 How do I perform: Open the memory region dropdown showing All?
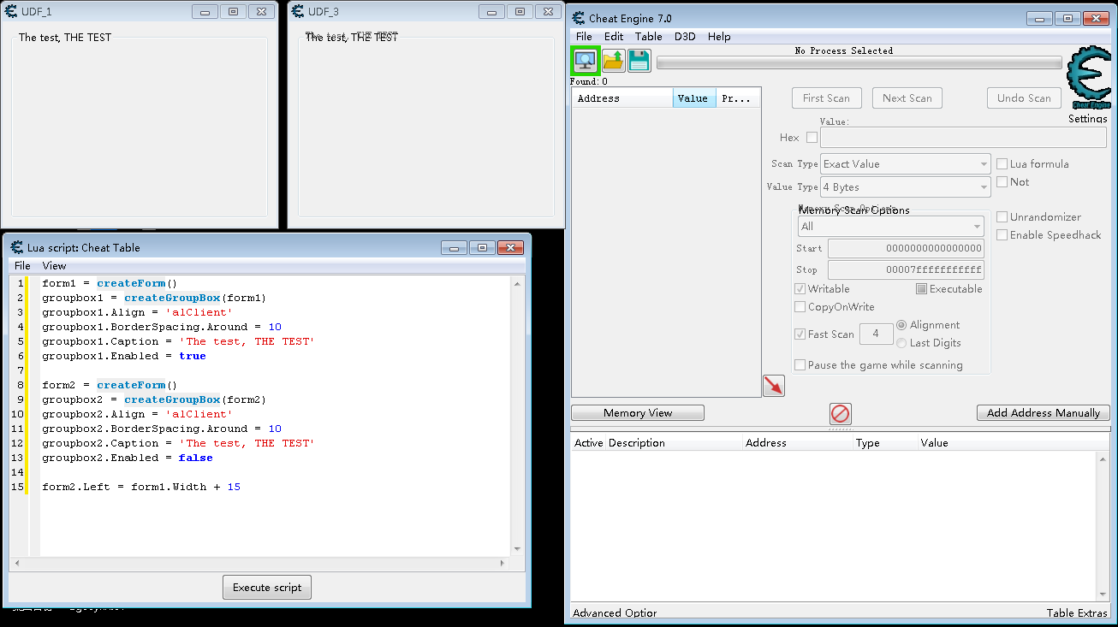tap(978, 226)
